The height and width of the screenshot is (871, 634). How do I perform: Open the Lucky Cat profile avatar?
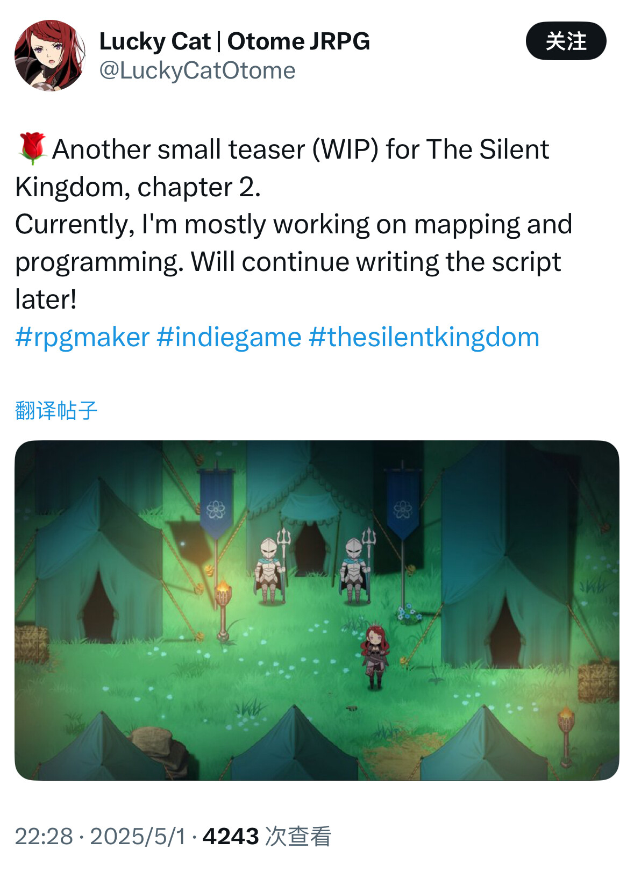pyautogui.click(x=50, y=56)
